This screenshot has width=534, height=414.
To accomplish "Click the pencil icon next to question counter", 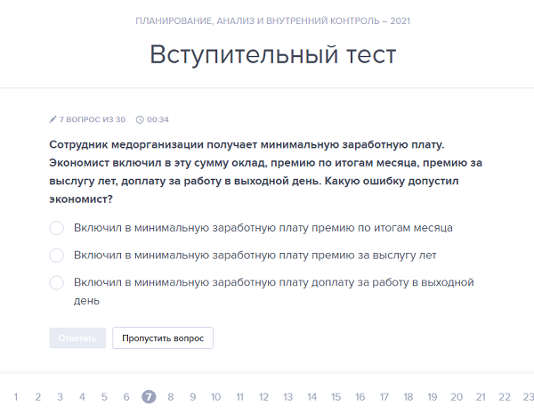I will pyautogui.click(x=53, y=119).
